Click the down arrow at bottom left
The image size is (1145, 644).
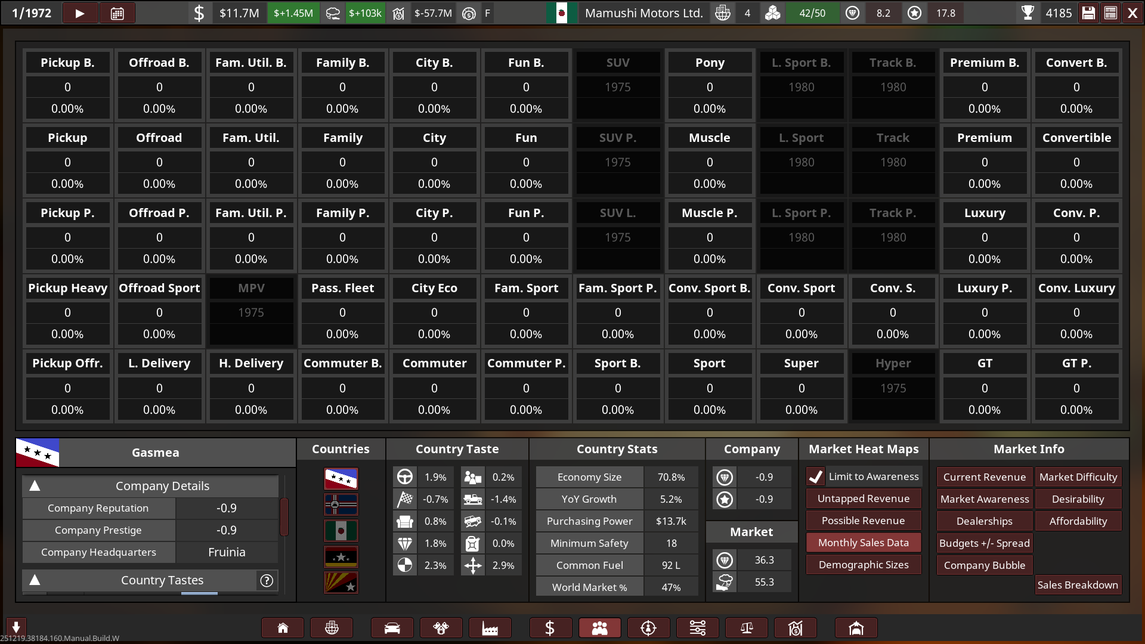tap(16, 627)
